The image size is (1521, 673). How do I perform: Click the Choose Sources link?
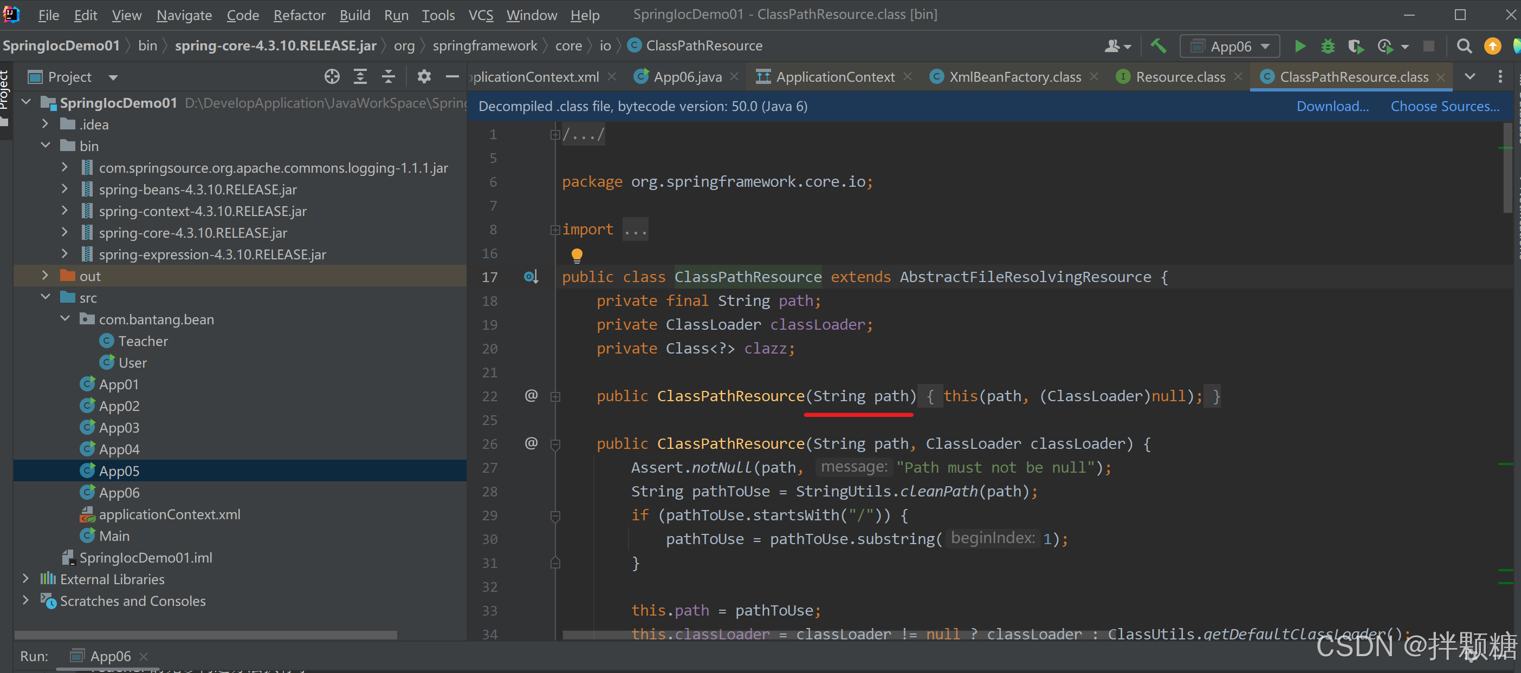click(1444, 106)
